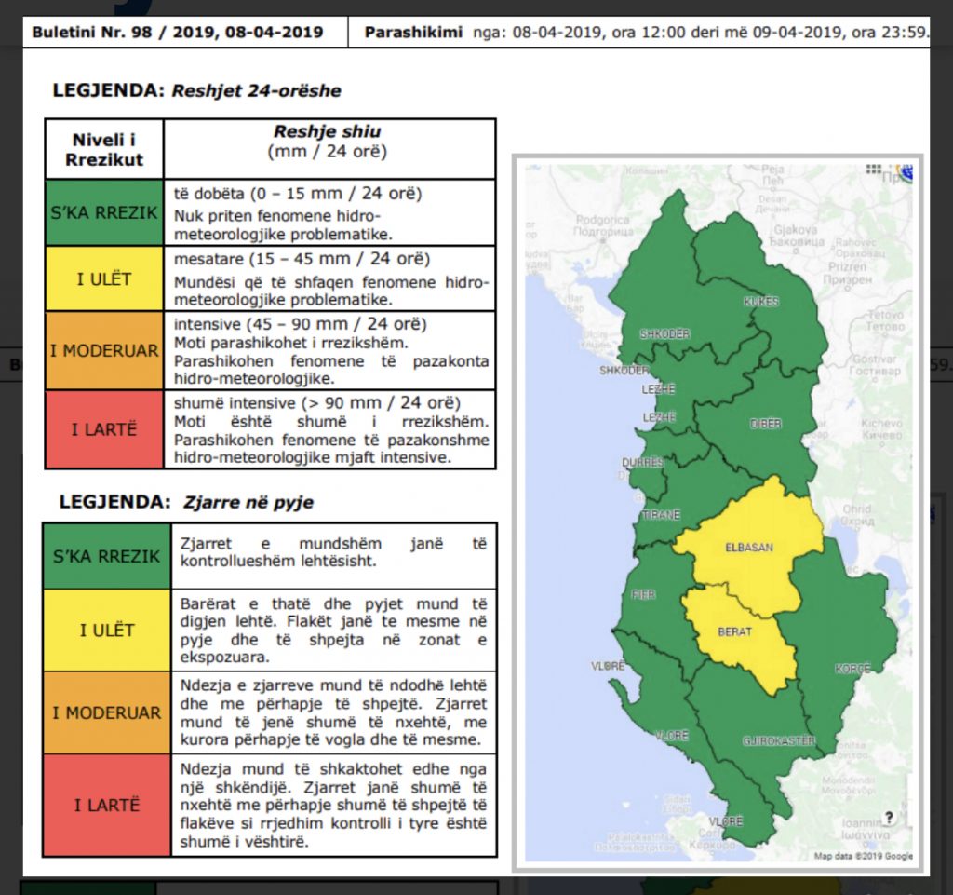Click the bold word Parashikimi in the header
The width and height of the screenshot is (953, 895).
tap(413, 32)
